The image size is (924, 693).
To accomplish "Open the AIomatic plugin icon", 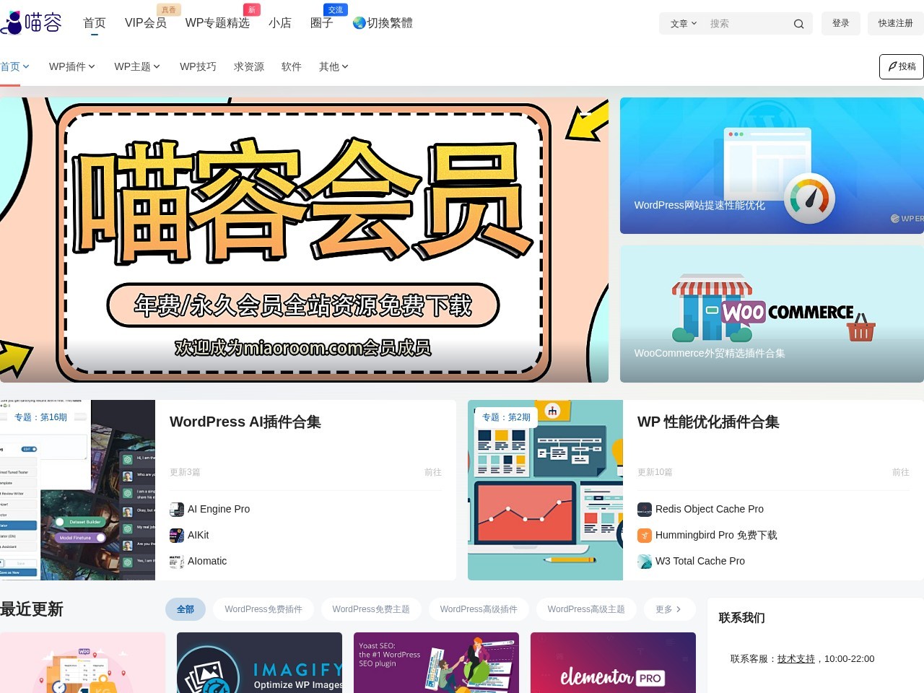I will [x=177, y=562].
